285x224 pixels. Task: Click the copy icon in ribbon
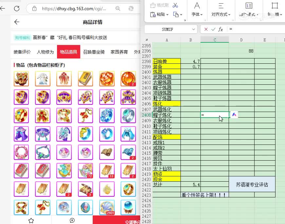(176, 14)
